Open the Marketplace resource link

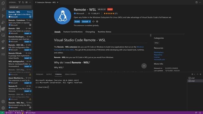coord(159,52)
